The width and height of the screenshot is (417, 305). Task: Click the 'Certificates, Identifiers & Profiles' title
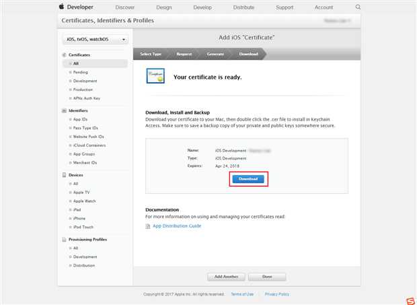pyautogui.click(x=108, y=20)
